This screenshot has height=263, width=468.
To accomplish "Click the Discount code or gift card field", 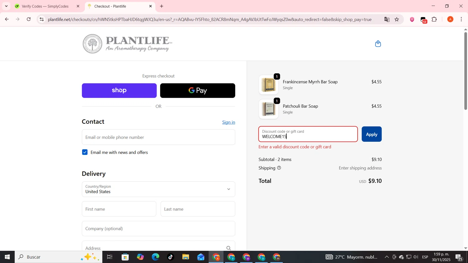I will [308, 134].
